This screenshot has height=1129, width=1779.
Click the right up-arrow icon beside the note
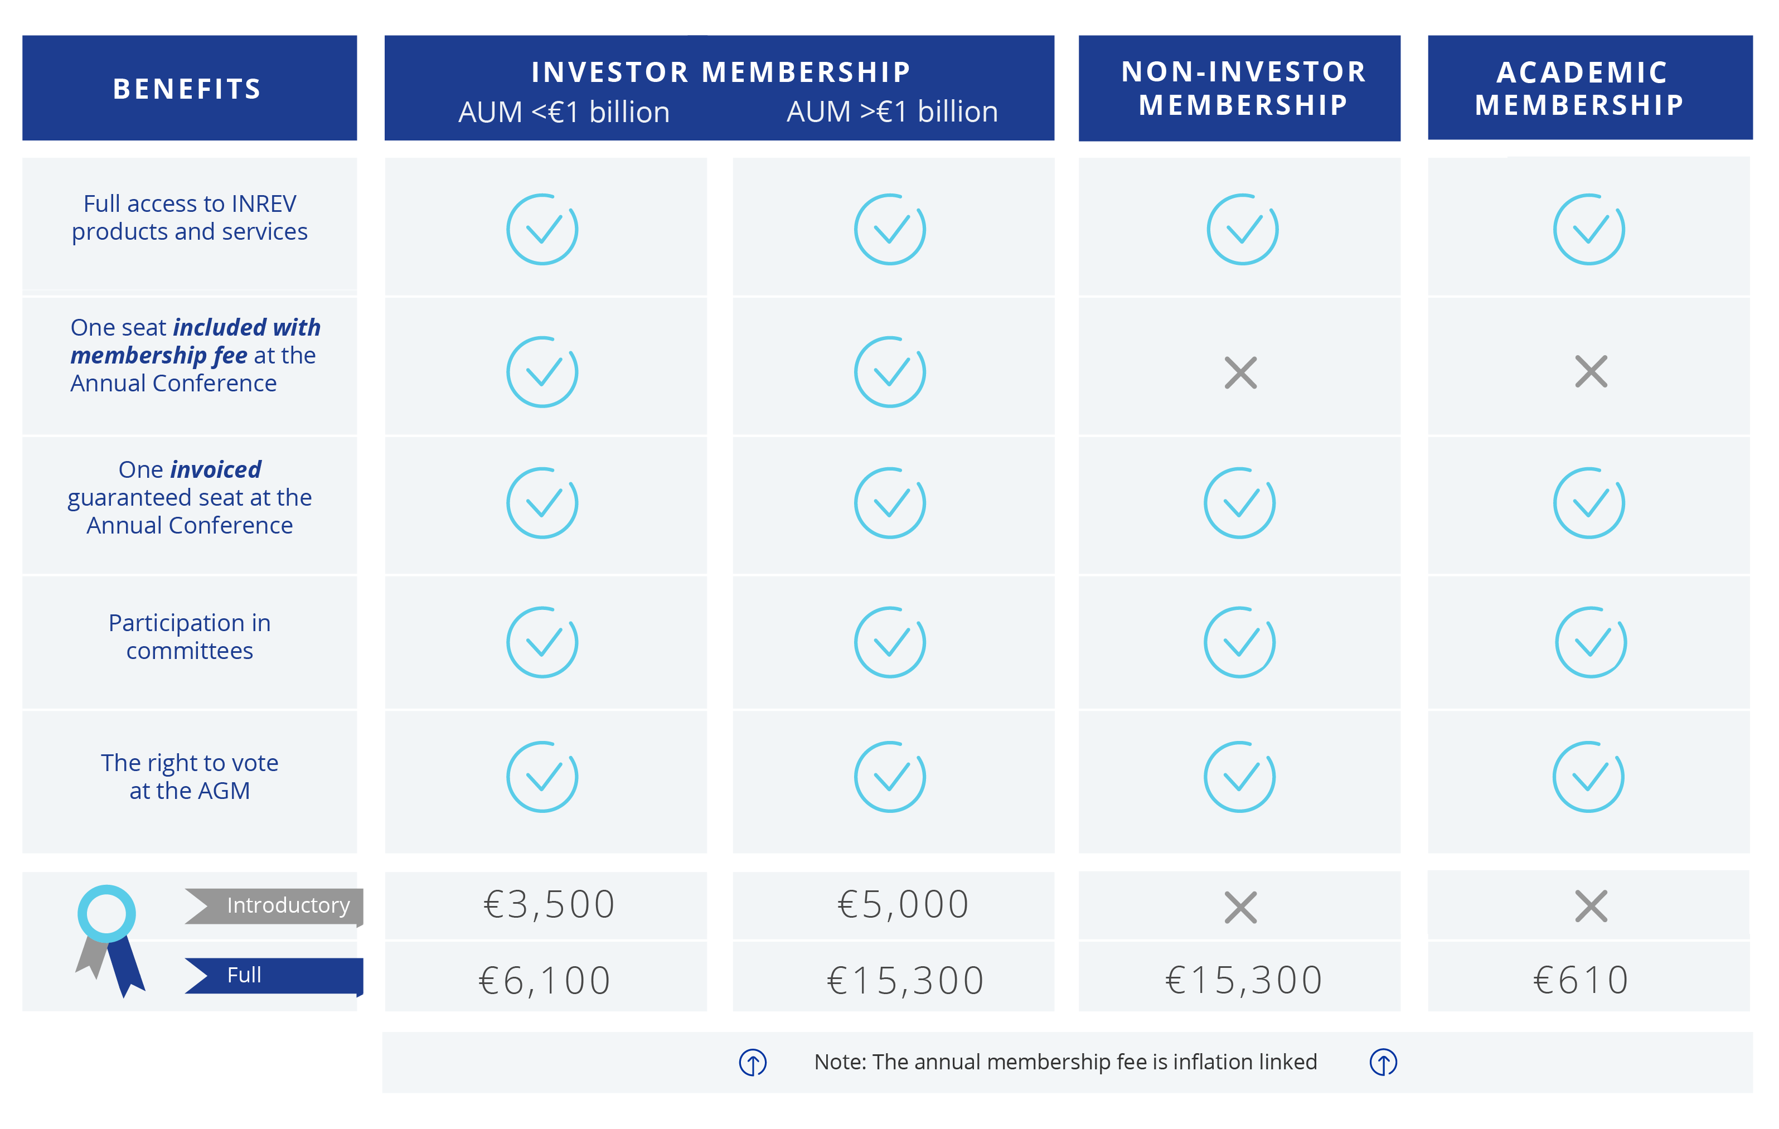pyautogui.click(x=1383, y=1063)
